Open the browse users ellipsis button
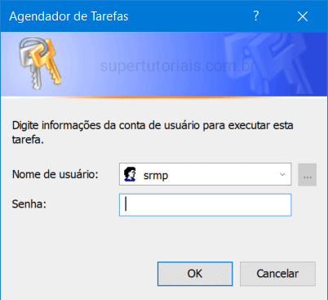328x300 pixels. coord(307,175)
